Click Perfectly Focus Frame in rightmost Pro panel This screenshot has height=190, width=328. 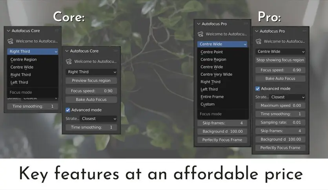tap(280, 148)
